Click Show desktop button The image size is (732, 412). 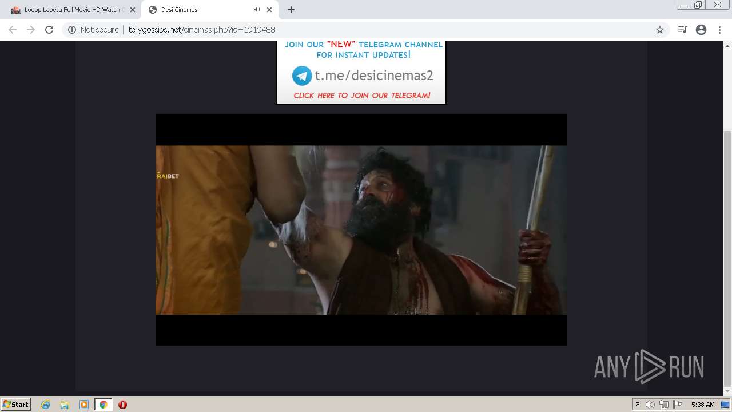(726, 405)
